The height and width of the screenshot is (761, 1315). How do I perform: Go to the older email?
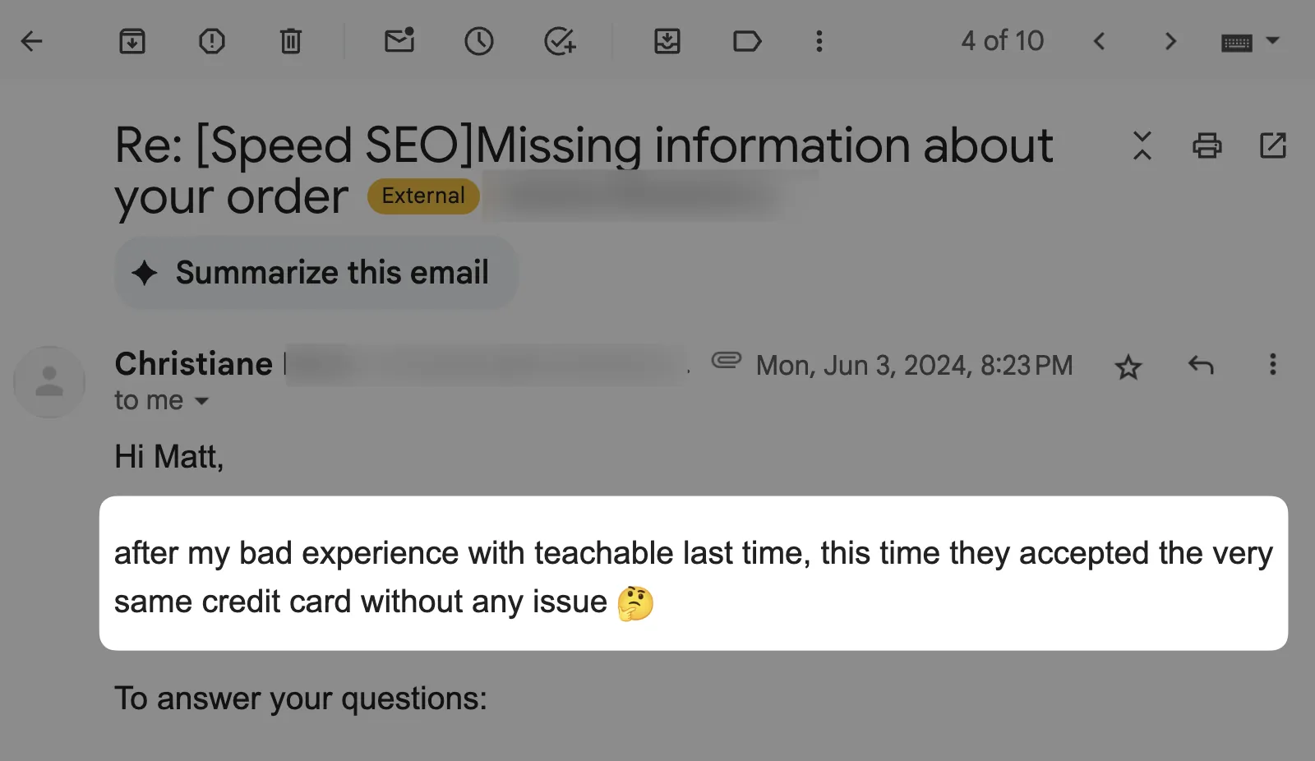pyautogui.click(x=1171, y=41)
